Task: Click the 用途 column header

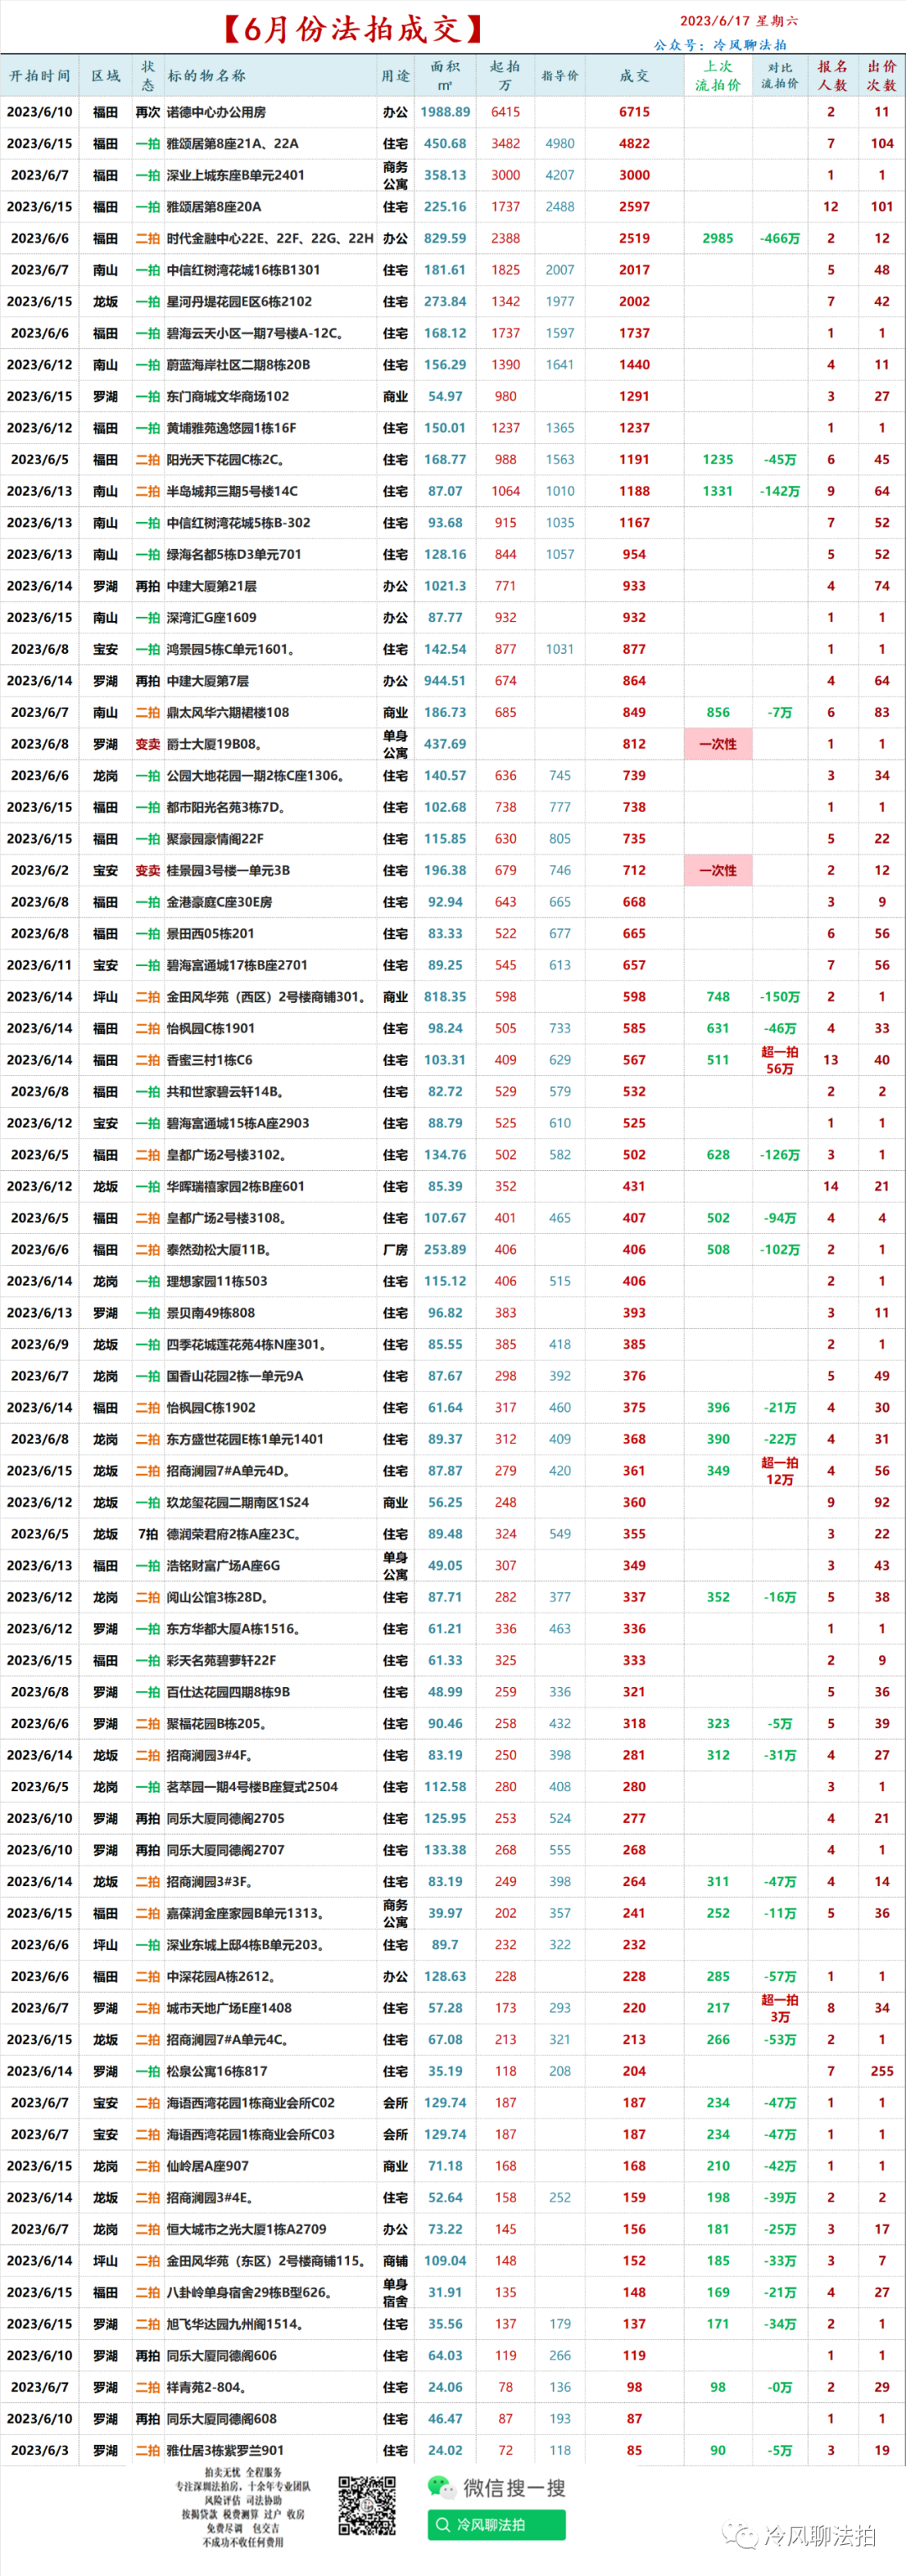Action: (x=394, y=75)
